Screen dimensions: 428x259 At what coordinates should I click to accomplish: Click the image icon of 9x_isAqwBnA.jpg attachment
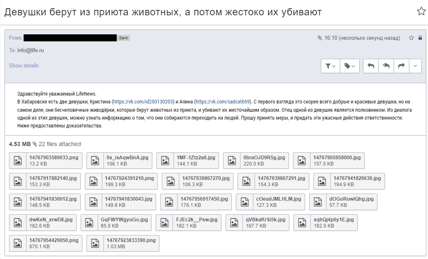[95, 161]
